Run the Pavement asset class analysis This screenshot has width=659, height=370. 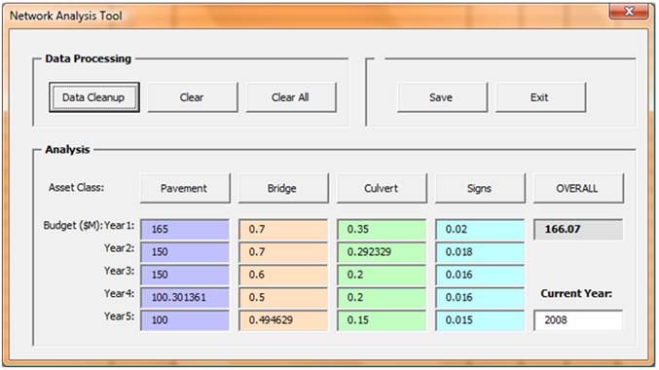185,188
